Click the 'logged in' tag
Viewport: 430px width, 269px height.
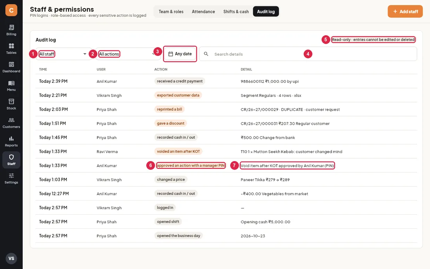(x=165, y=208)
